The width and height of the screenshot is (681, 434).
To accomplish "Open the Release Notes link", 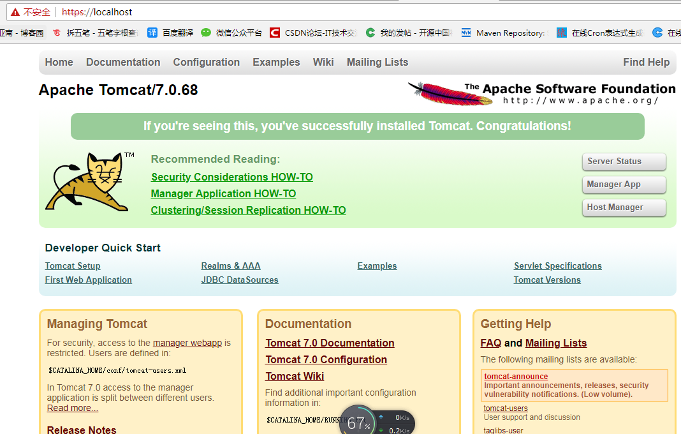I will (82, 430).
